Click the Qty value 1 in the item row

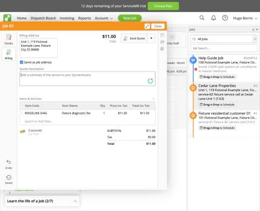click(104, 113)
